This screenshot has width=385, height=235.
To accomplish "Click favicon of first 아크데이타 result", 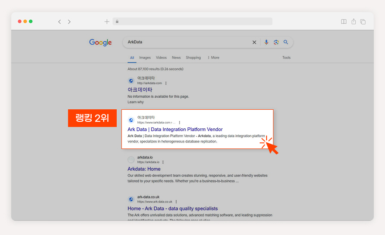I will (131, 81).
